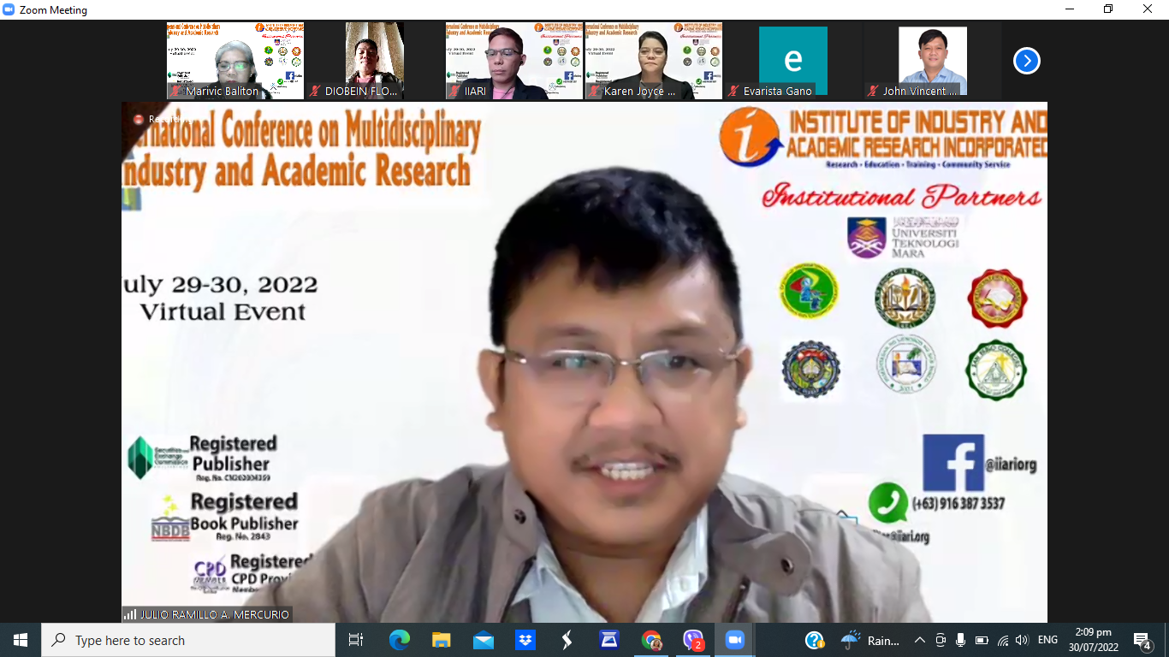This screenshot has height=657, width=1169.
Task: Open File Explorer from the taskbar
Action: [x=441, y=640]
